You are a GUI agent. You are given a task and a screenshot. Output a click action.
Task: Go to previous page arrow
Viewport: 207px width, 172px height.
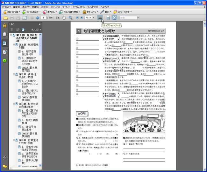32,18
